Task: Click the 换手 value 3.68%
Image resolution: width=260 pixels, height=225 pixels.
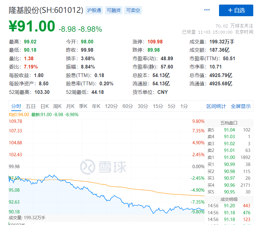Action: pyautogui.click(x=88, y=58)
